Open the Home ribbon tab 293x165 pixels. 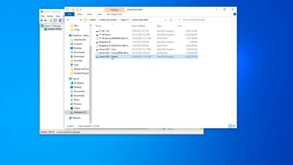(79, 14)
